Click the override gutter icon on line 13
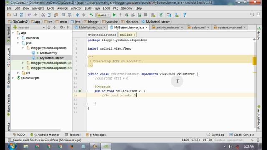 tap(80, 91)
